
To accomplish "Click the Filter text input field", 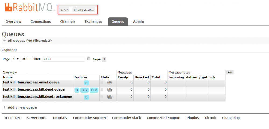I will click(x=63, y=59).
